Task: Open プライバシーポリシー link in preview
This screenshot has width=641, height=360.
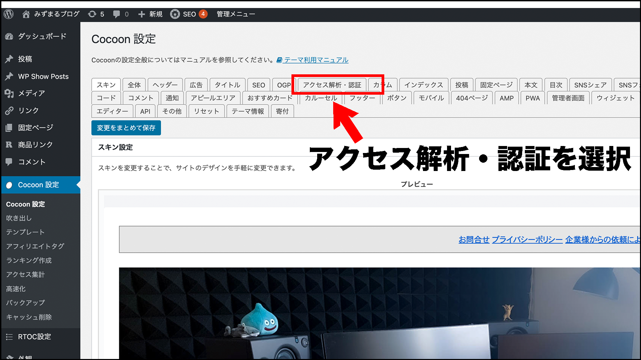Action: 527,240
